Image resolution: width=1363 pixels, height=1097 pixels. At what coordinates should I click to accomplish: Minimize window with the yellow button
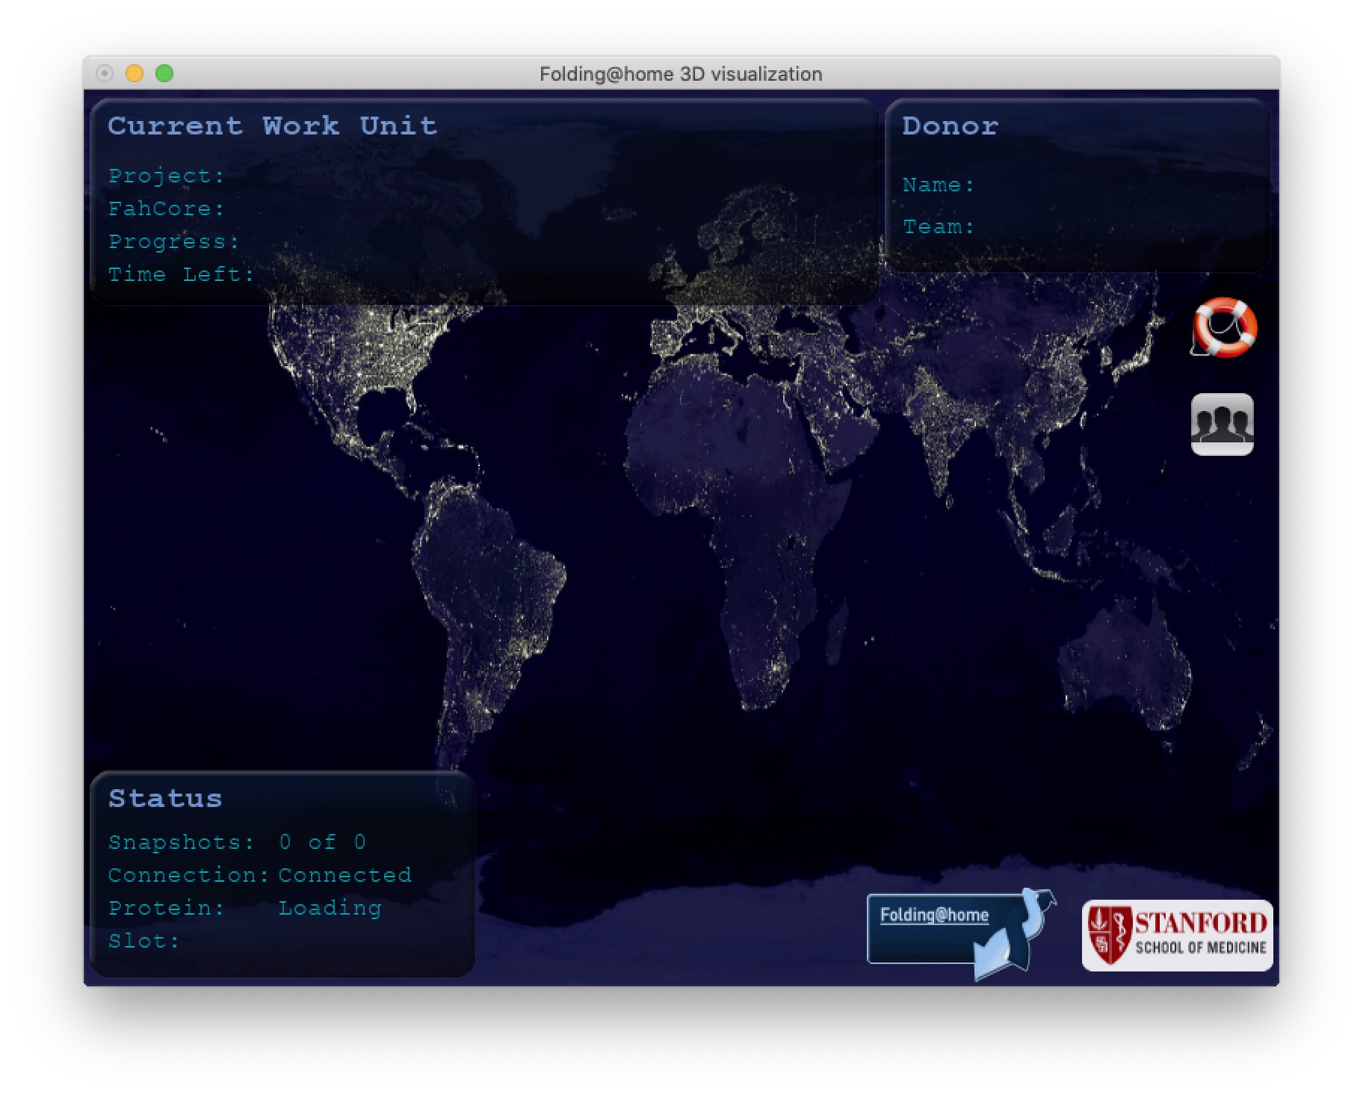(135, 73)
